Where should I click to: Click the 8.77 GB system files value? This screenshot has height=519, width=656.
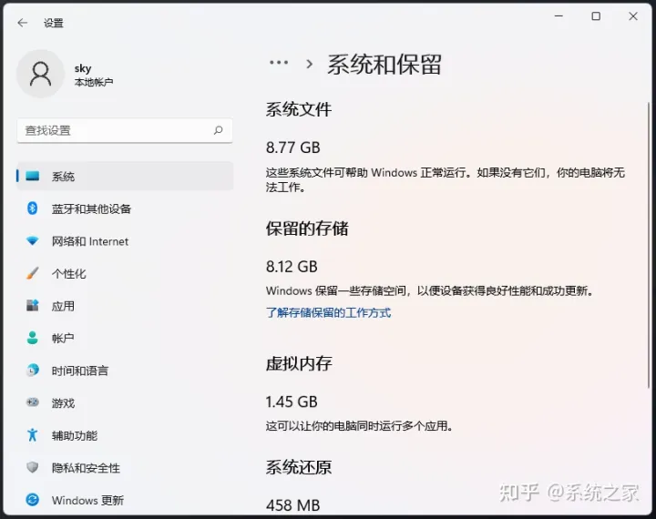pyautogui.click(x=292, y=148)
